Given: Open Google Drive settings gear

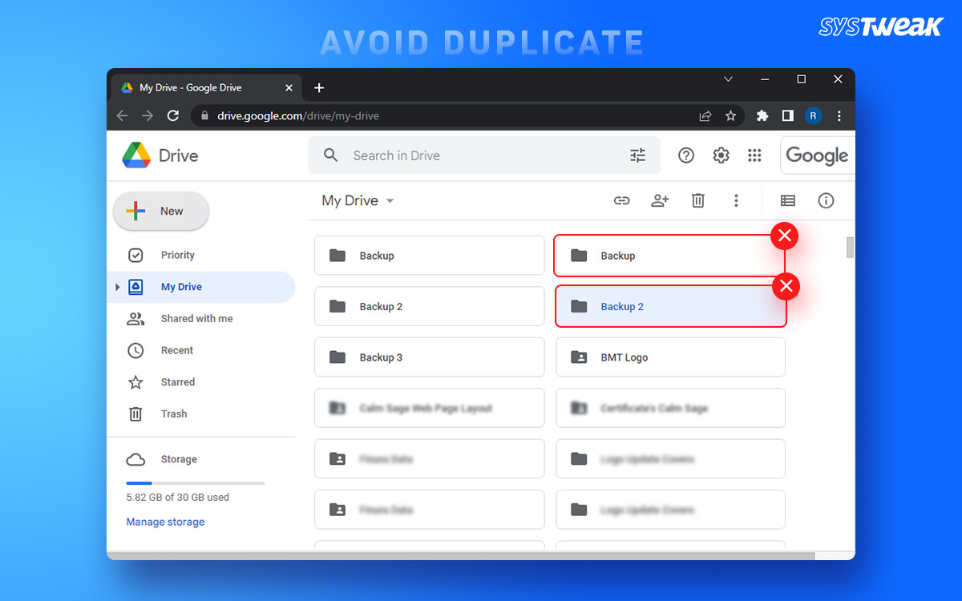Looking at the screenshot, I should (720, 155).
